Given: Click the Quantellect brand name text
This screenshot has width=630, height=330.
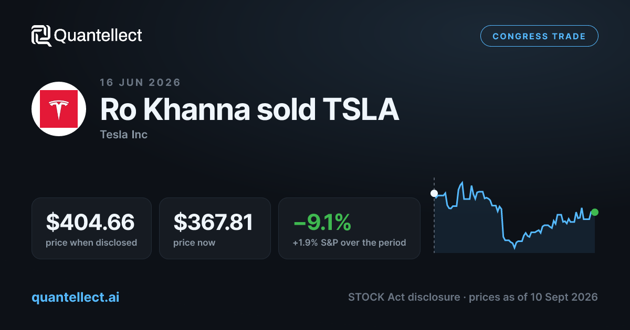Looking at the screenshot, I should (x=98, y=36).
